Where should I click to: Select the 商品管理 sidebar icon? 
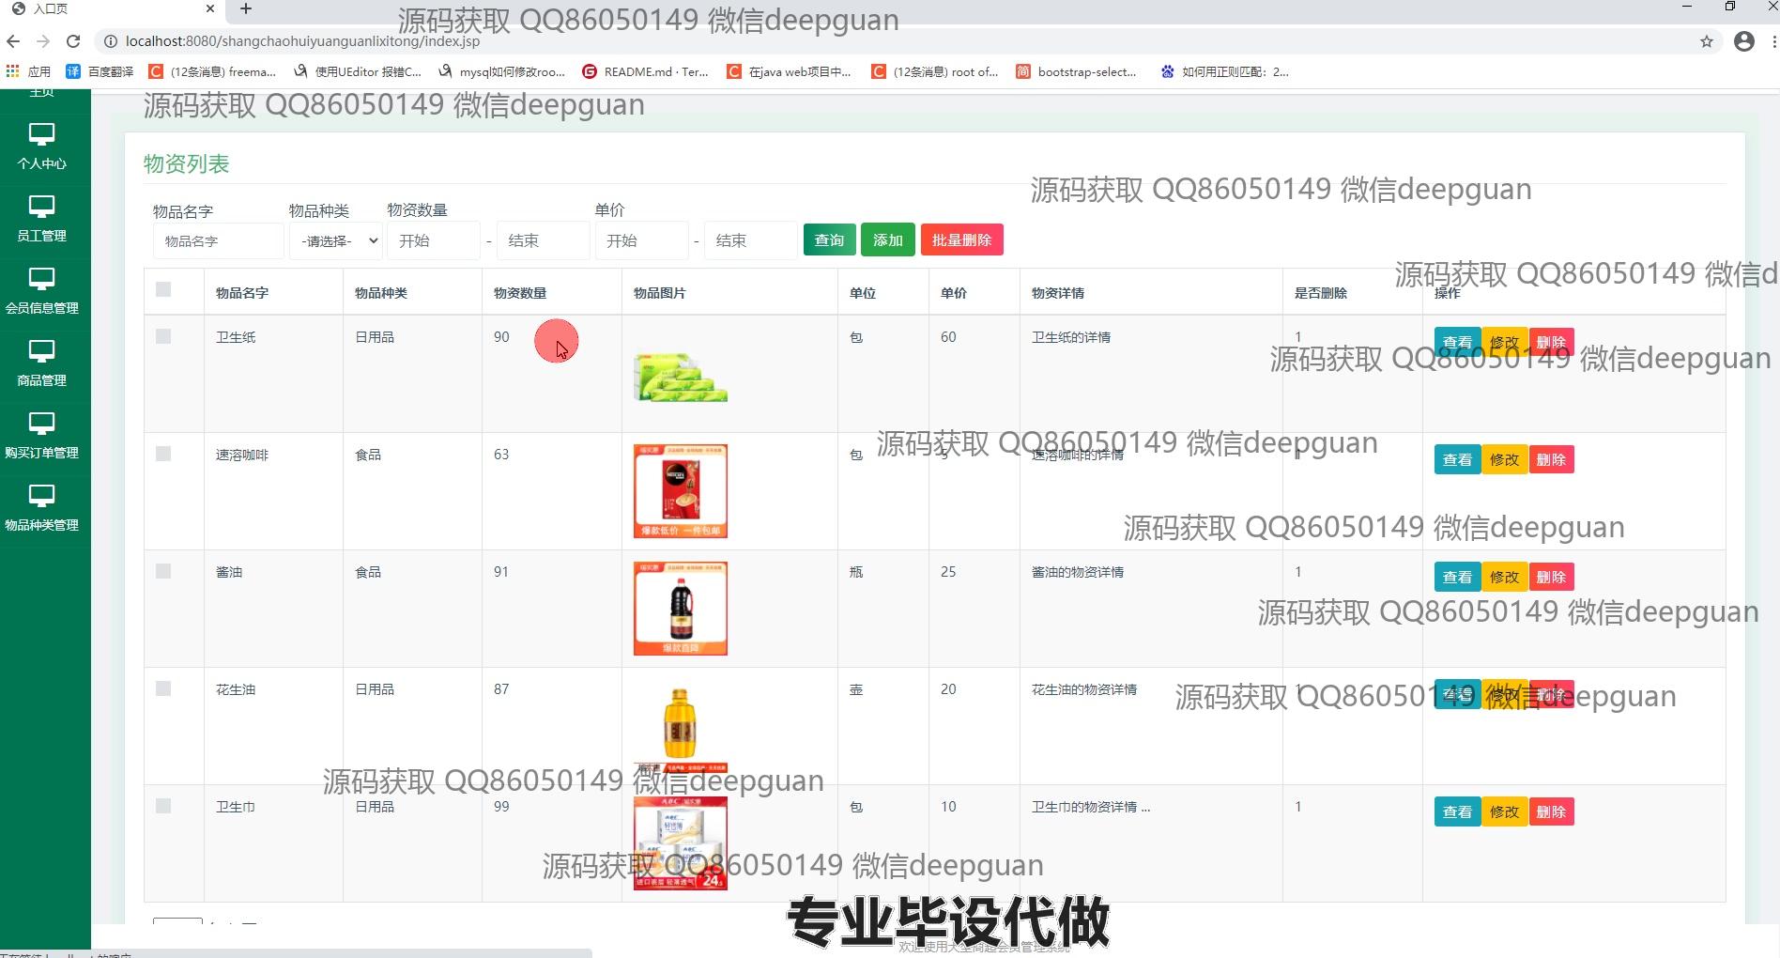coord(41,351)
